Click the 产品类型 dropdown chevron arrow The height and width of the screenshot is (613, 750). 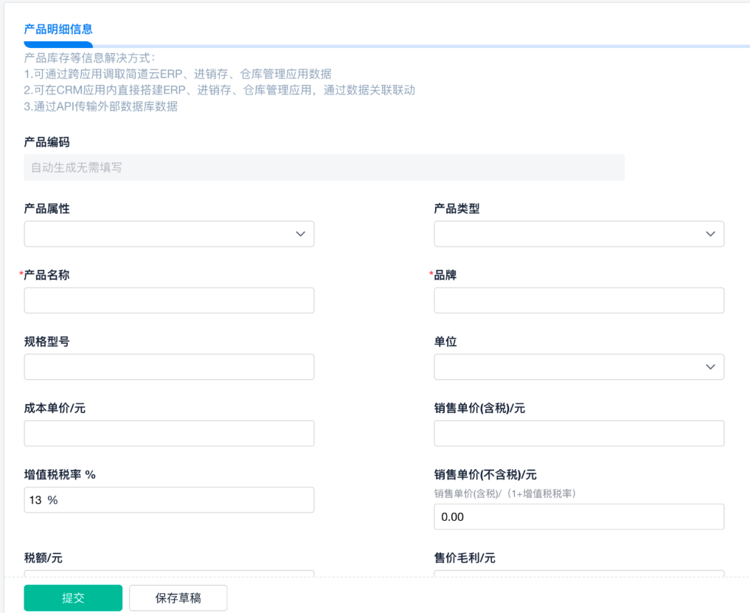(x=710, y=234)
